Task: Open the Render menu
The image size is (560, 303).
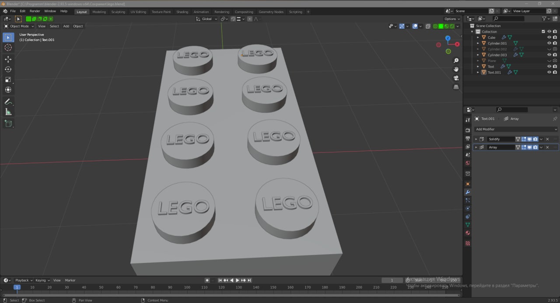Action: coord(35,11)
